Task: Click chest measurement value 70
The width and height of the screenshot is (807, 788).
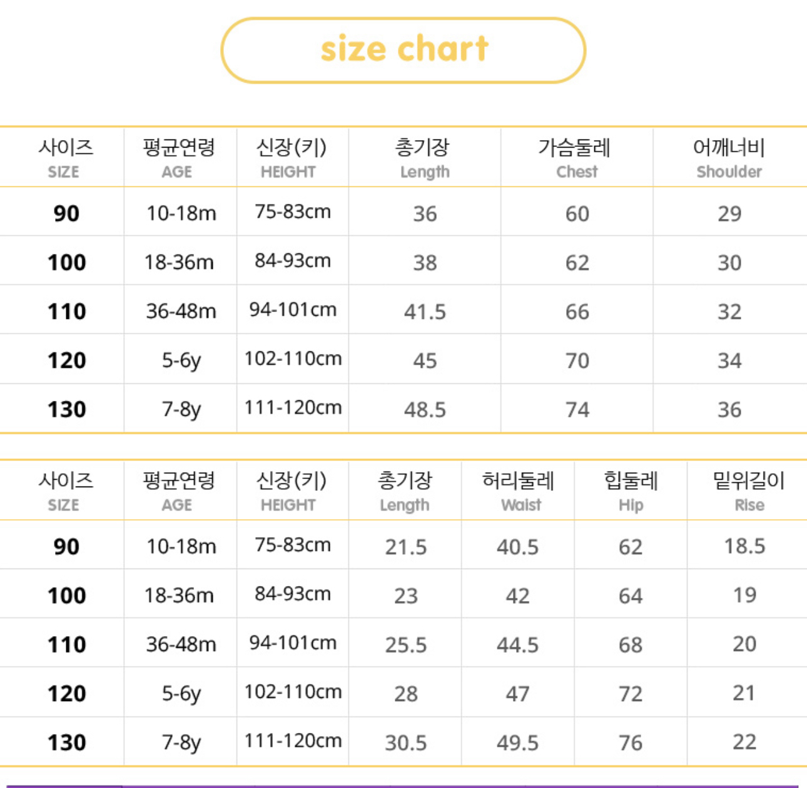Action: 577,361
